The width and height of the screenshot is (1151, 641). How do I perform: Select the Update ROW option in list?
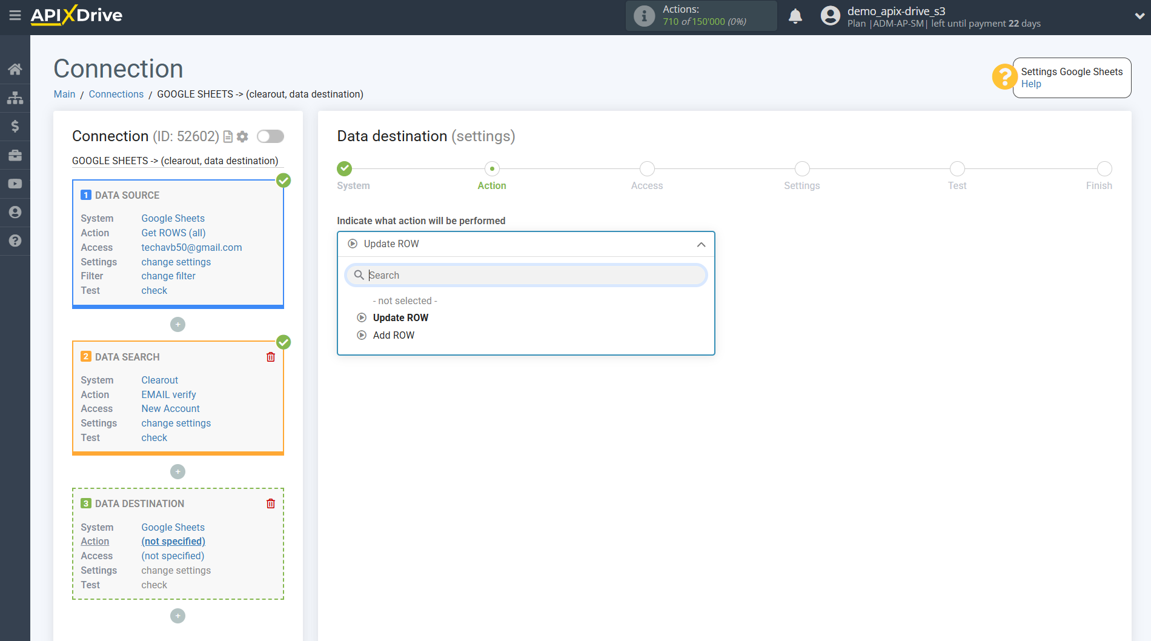[x=400, y=317]
